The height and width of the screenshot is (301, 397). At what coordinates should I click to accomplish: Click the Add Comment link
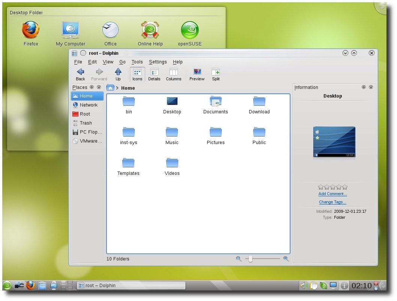click(332, 194)
